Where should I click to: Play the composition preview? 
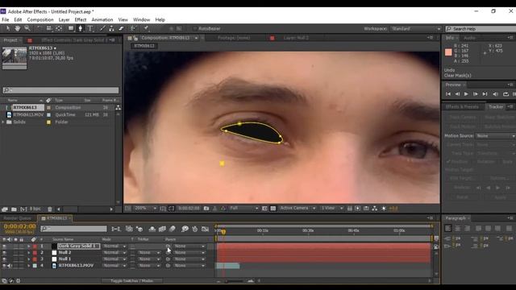466,94
